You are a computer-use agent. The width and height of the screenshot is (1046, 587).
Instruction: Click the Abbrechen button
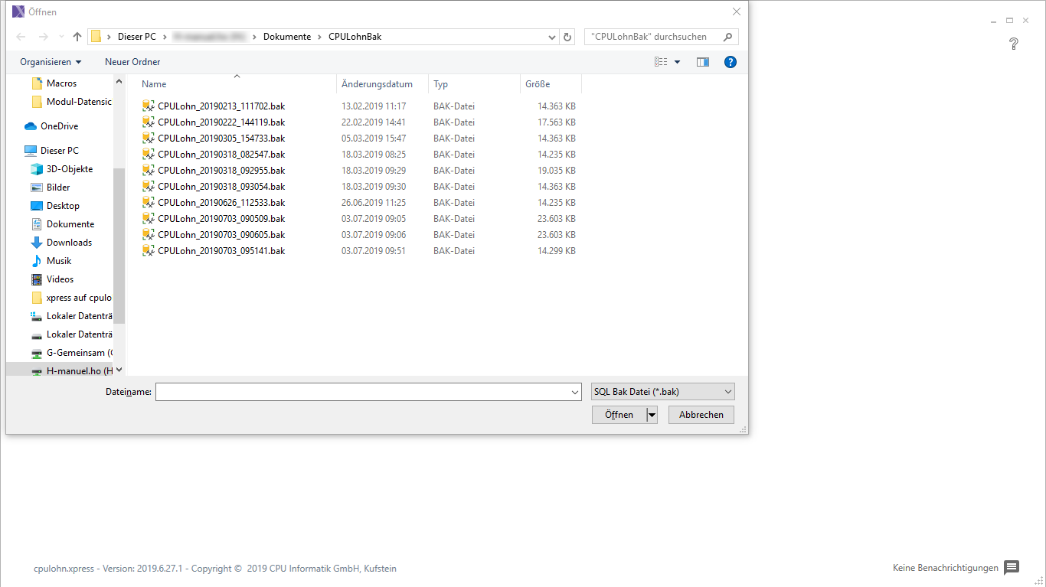tap(701, 415)
